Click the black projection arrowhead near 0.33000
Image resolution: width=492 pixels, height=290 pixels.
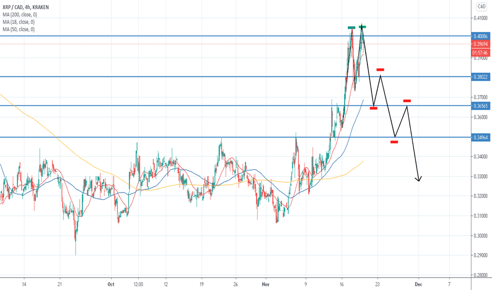tap(419, 179)
